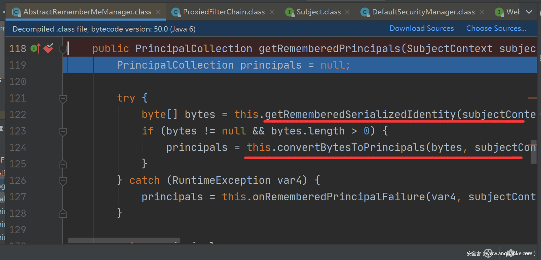Collapse the catch block fold on line 126

(x=63, y=181)
